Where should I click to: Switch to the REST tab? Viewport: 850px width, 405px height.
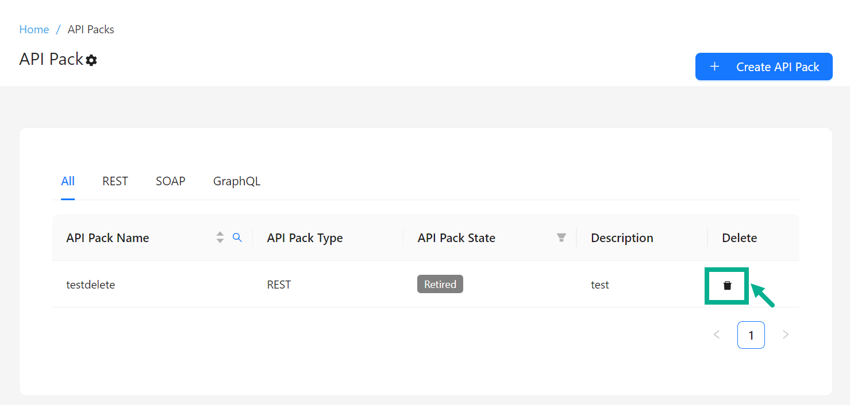(x=115, y=181)
